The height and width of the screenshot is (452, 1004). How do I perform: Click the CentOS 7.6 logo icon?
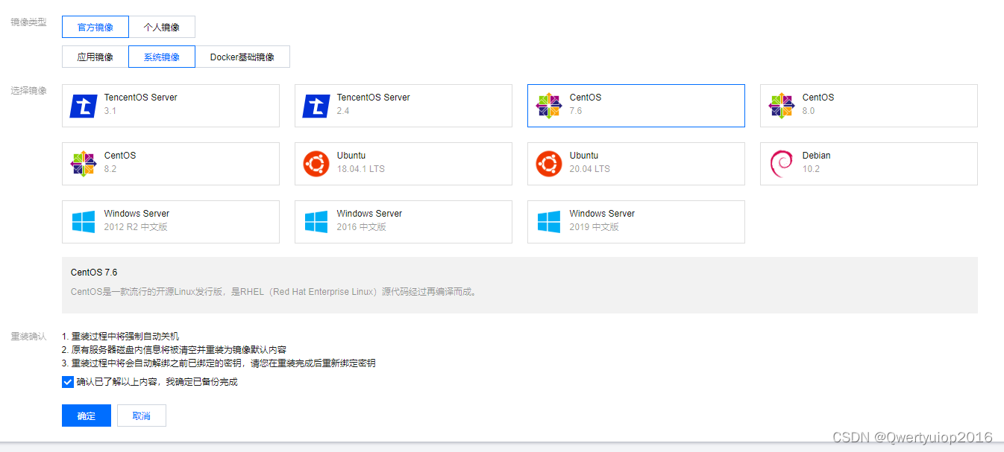point(548,106)
